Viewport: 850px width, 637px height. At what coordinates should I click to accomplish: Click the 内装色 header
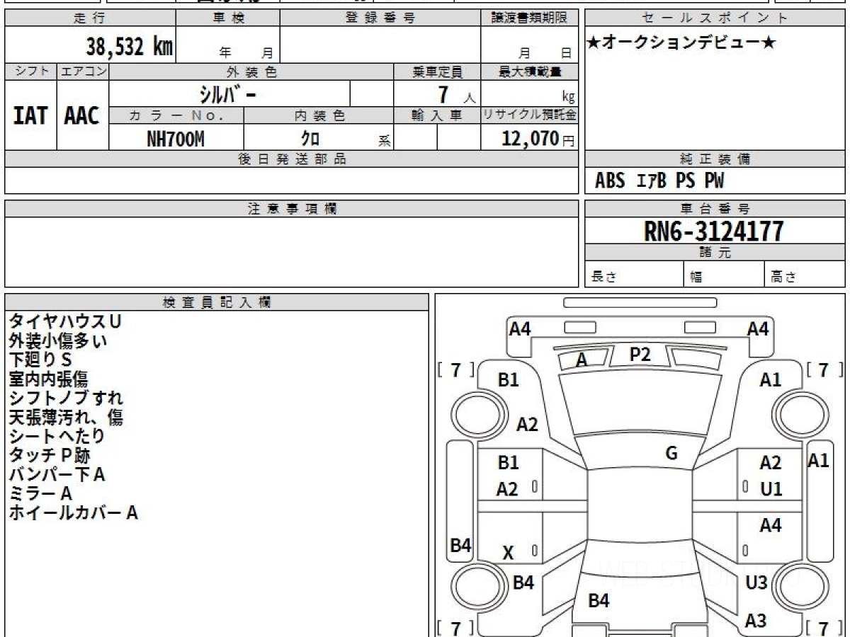pyautogui.click(x=319, y=115)
